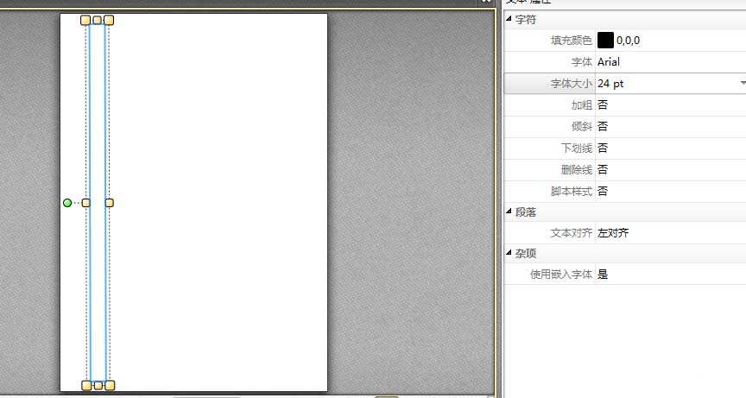Viewport: 746px width, 398px height.
Task: Toggle the 倾斜 (italic) value
Action: (x=603, y=126)
